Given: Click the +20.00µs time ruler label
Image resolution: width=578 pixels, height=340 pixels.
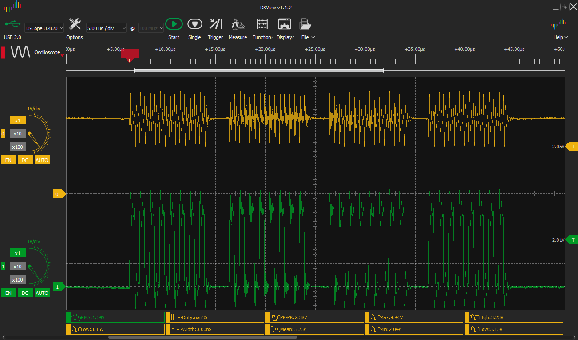Looking at the screenshot, I should point(265,49).
